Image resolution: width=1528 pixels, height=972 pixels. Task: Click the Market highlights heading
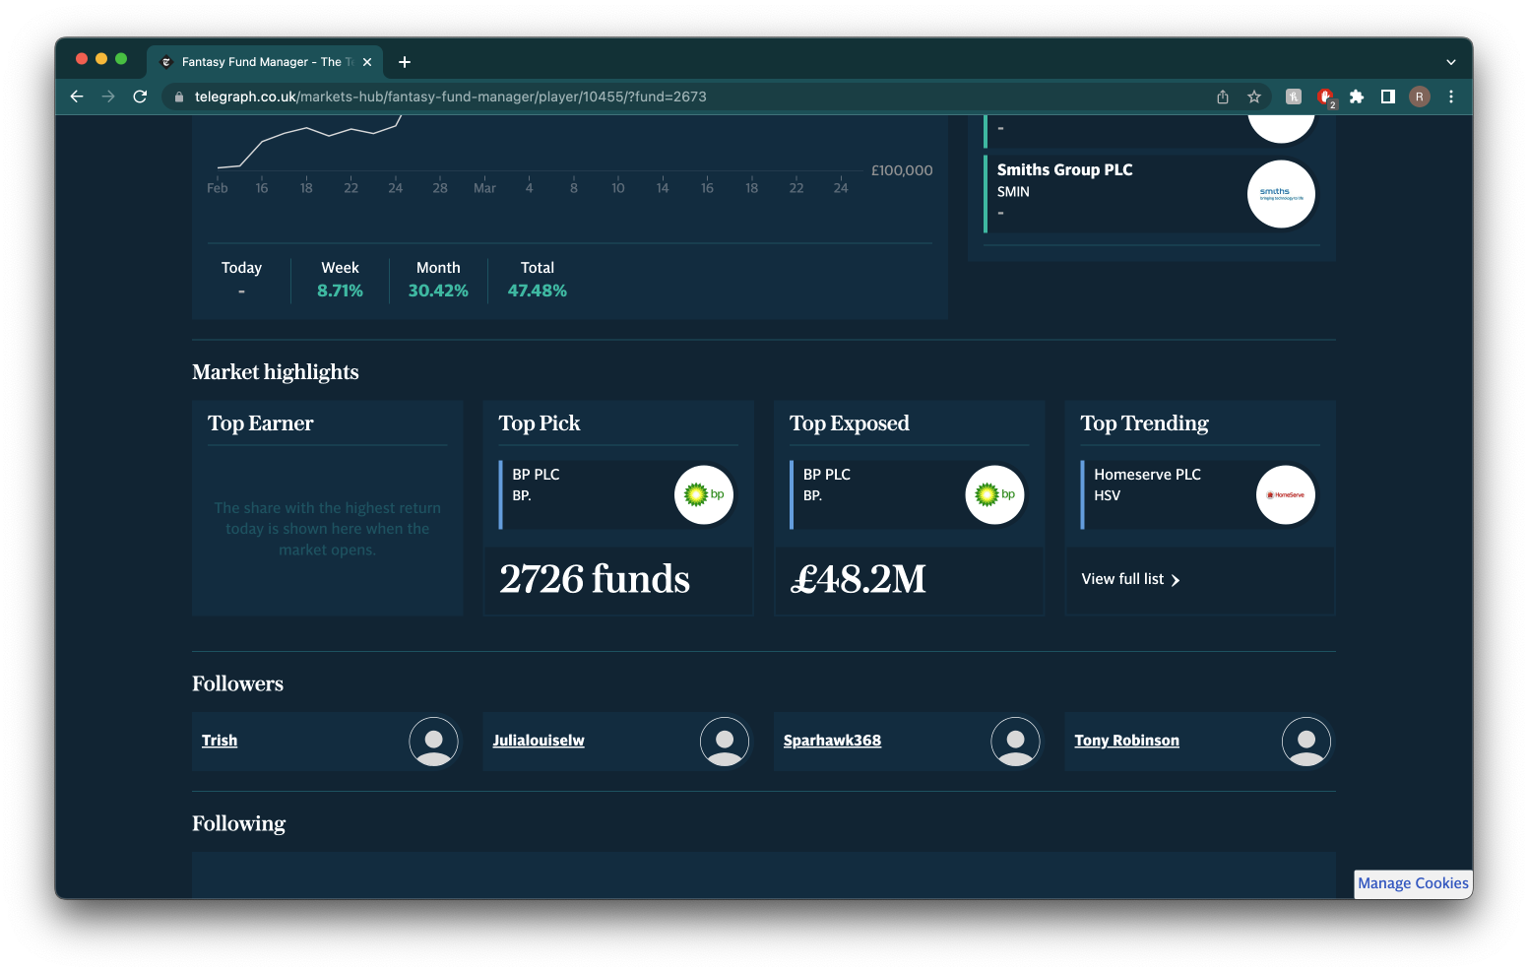276,372
